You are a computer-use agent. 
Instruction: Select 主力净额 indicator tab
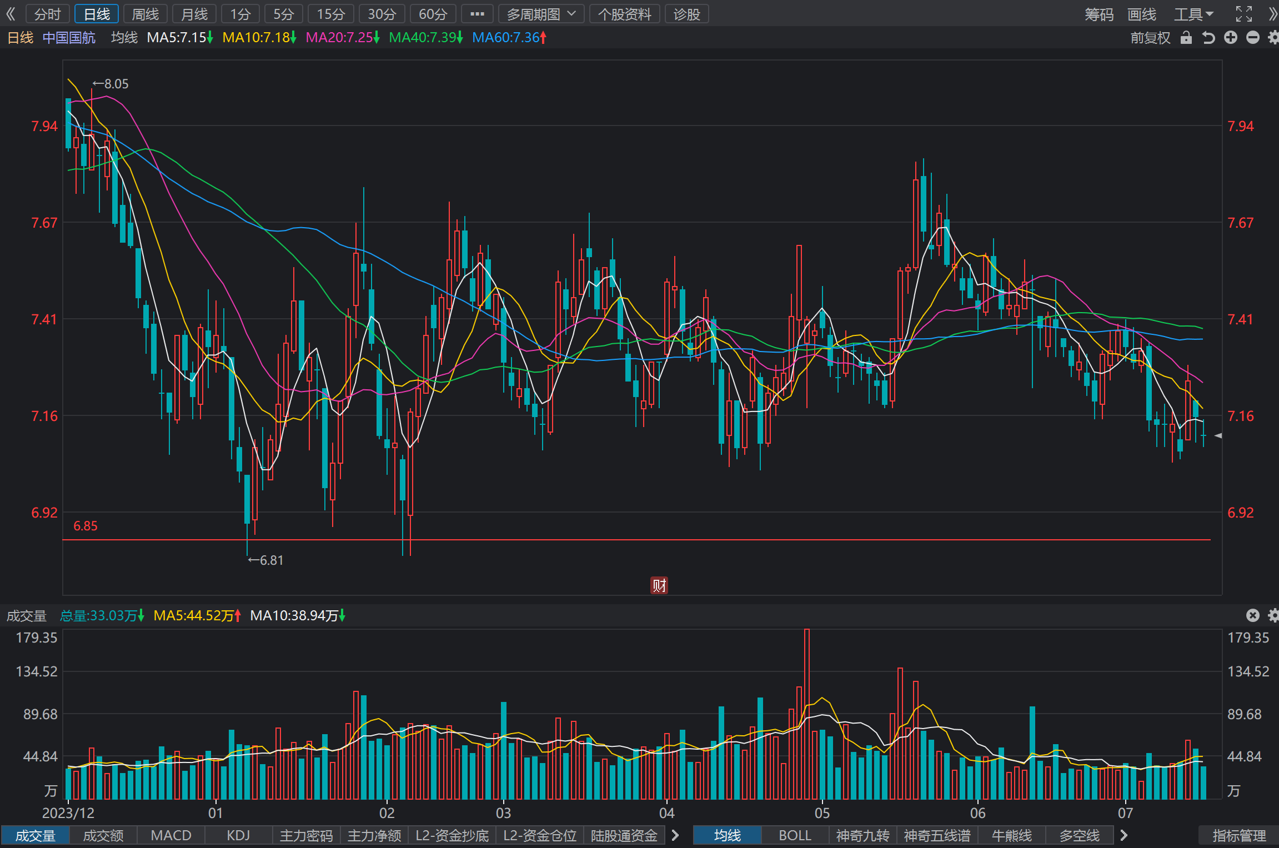click(374, 835)
